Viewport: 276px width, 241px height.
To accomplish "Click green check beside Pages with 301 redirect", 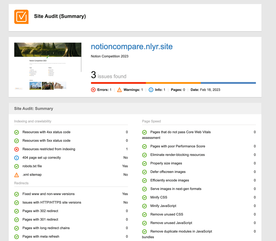I will pos(17,220).
